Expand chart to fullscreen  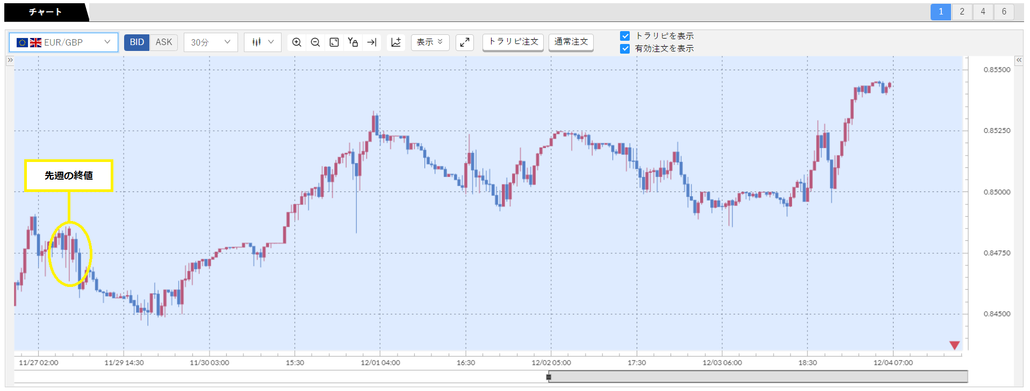tap(465, 42)
